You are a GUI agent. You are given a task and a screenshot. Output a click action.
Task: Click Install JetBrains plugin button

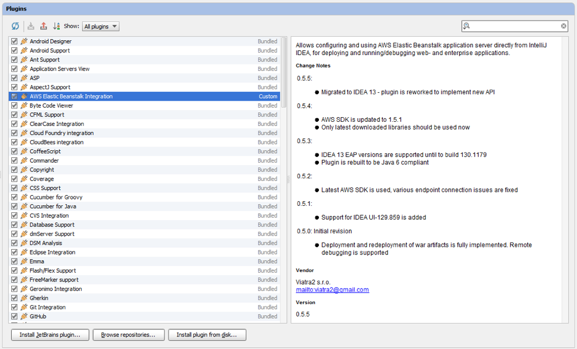50,335
